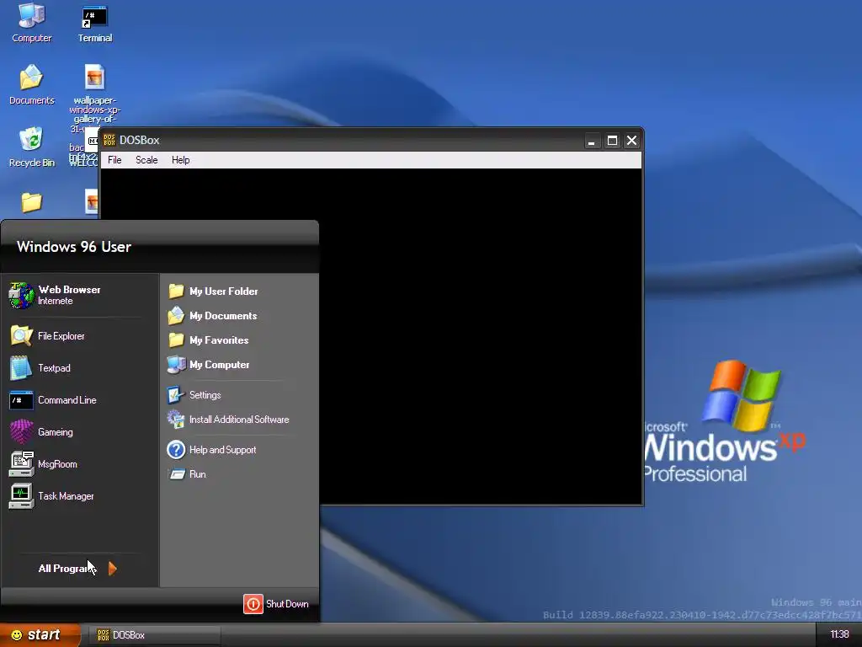Viewport: 862px width, 647px height.
Task: Open Command Line in start menu
Action: pos(53,400)
